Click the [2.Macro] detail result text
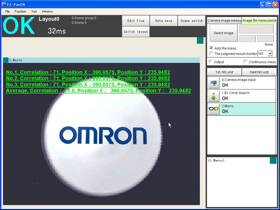This screenshot has width=280, height=210. click(x=216, y=160)
